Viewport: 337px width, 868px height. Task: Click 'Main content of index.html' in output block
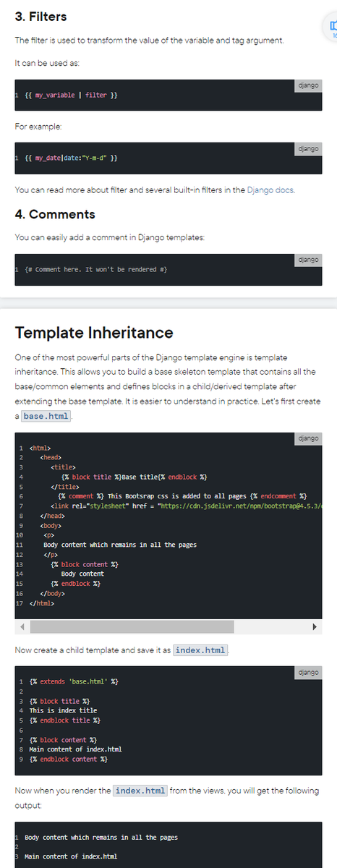71,856
